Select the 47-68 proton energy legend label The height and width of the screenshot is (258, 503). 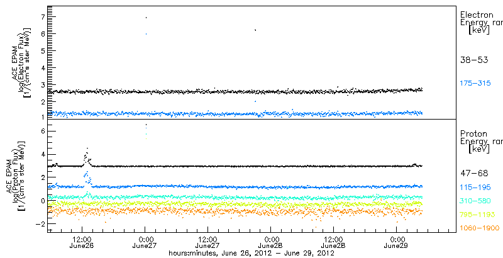point(474,174)
